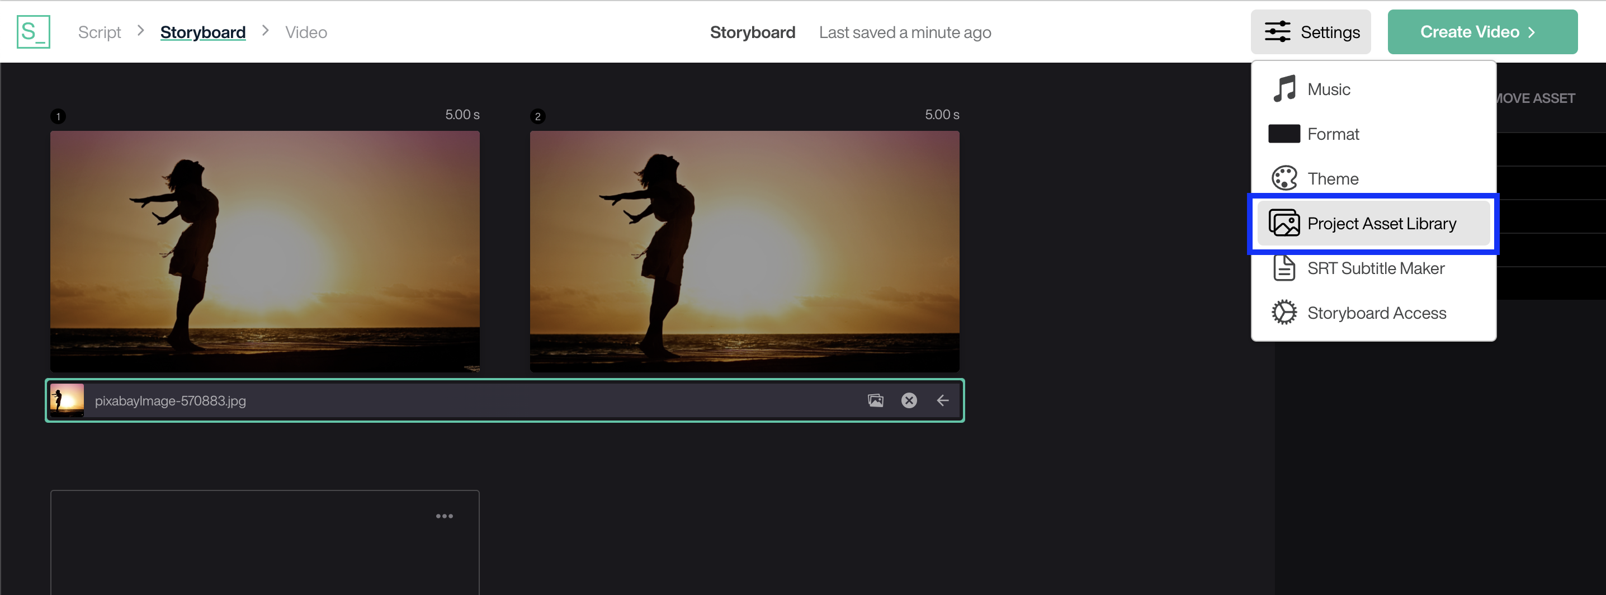Open the three-dot menu on the empty scene card

445,515
